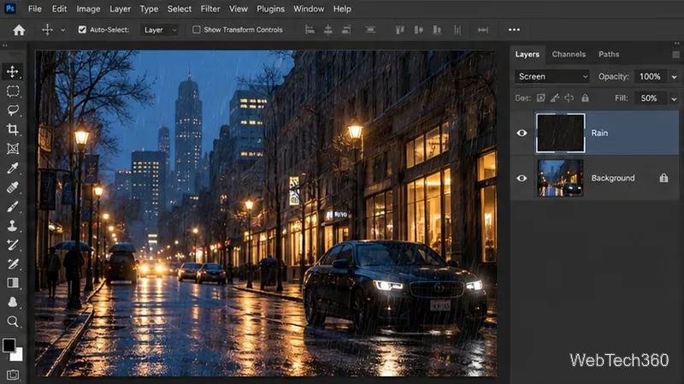Select the Eraser tool
684x384 pixels.
pos(13,264)
